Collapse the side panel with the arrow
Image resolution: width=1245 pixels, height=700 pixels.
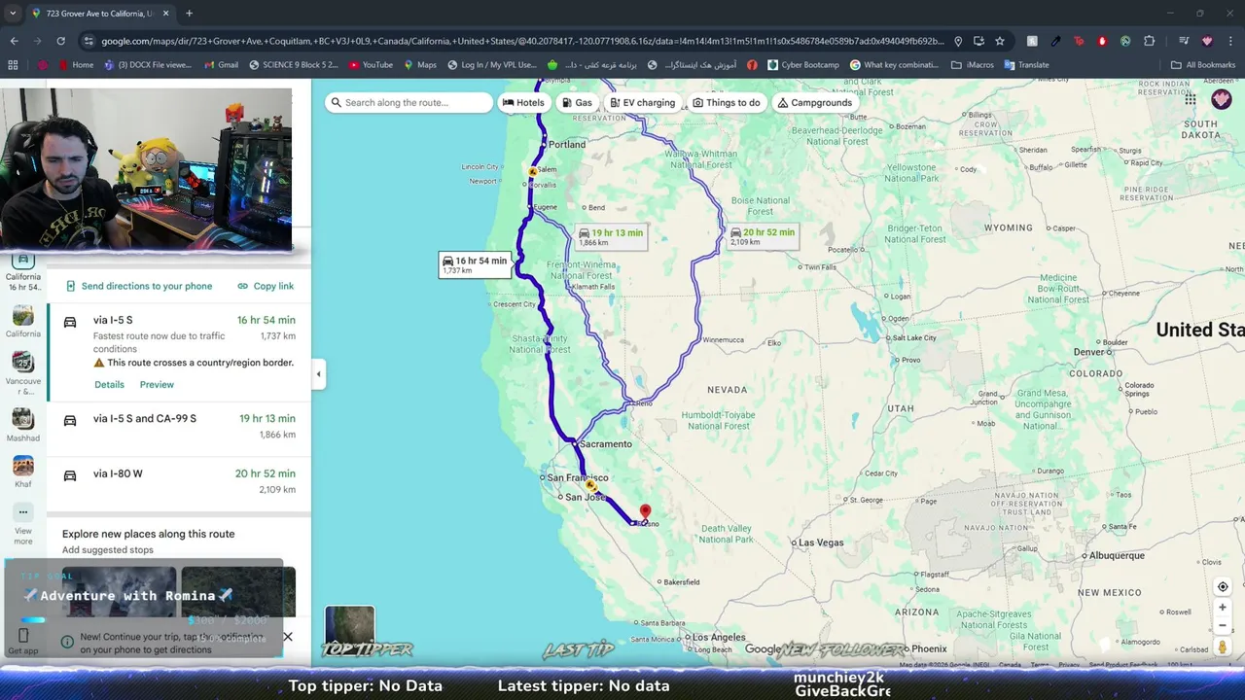click(318, 374)
